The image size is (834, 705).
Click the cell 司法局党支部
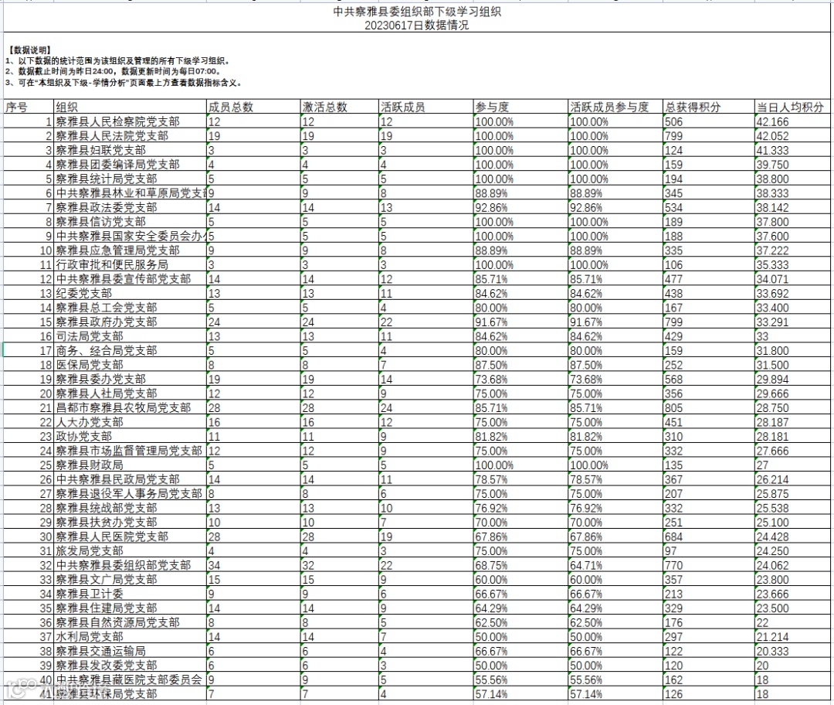point(131,336)
